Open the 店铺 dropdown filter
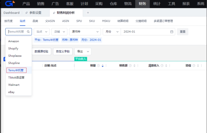 point(60,32)
